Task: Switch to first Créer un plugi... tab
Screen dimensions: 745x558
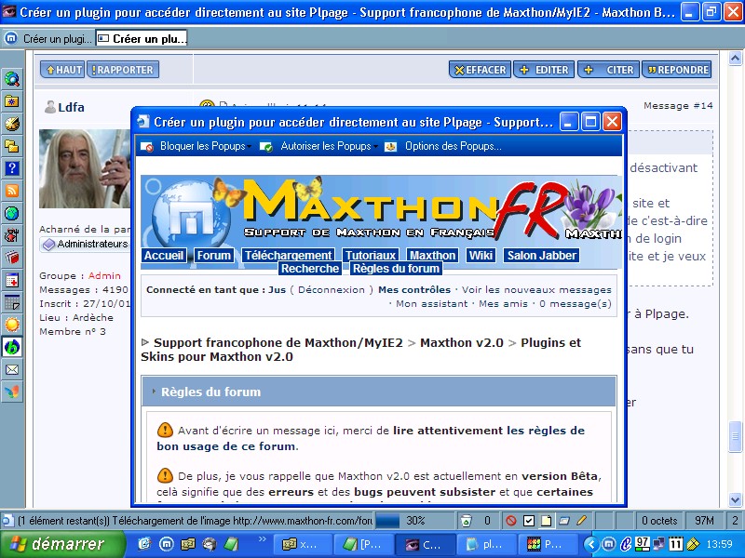Action: pos(49,39)
